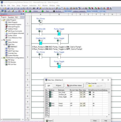Open Subroutine Program in navigation tree

(15, 25)
